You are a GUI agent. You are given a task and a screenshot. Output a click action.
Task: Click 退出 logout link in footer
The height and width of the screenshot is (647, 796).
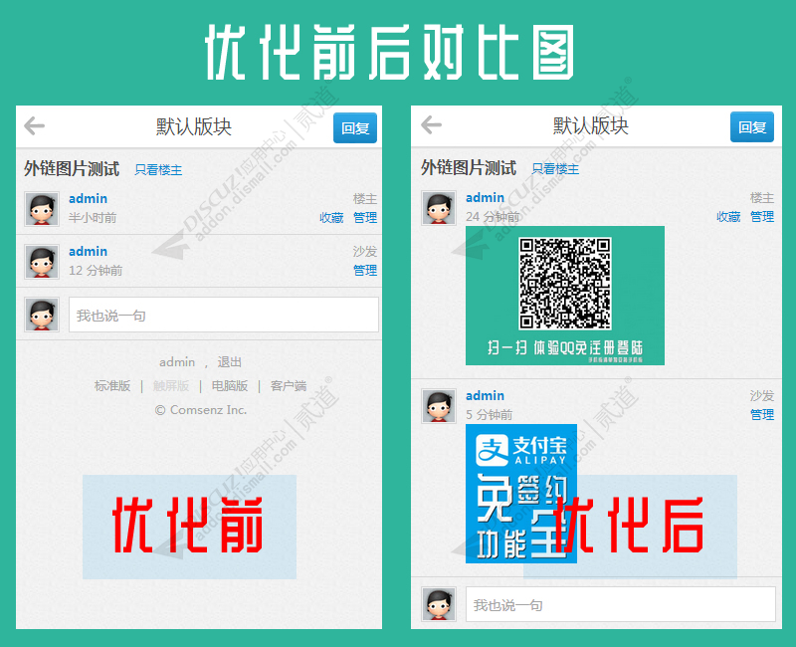(230, 362)
